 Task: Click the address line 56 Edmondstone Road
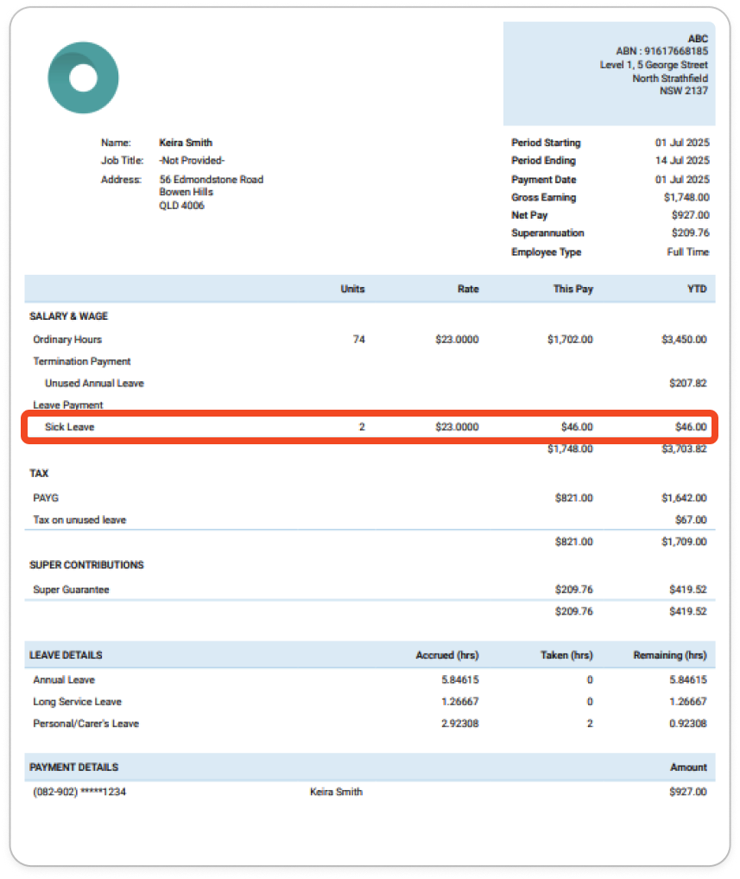point(212,180)
